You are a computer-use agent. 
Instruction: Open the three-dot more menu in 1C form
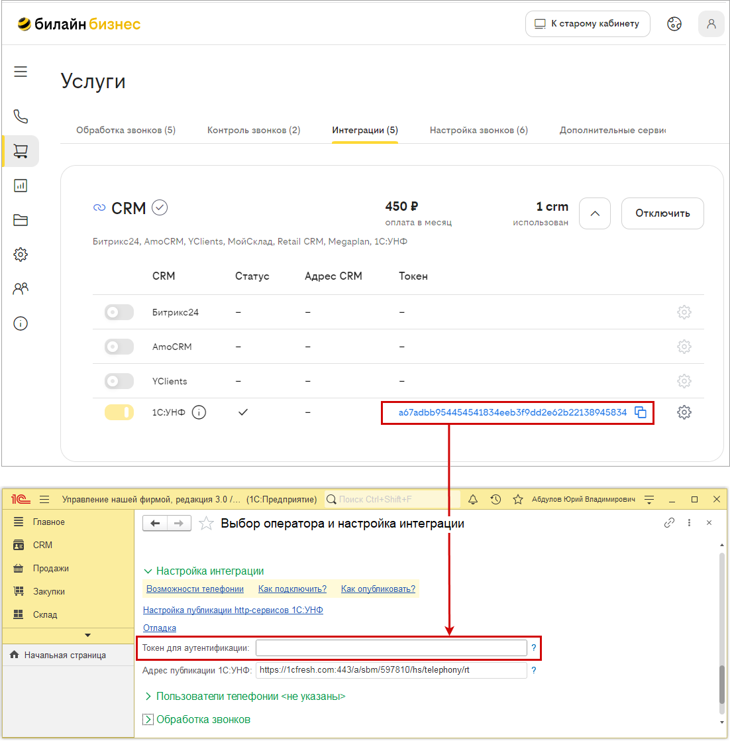click(x=690, y=523)
